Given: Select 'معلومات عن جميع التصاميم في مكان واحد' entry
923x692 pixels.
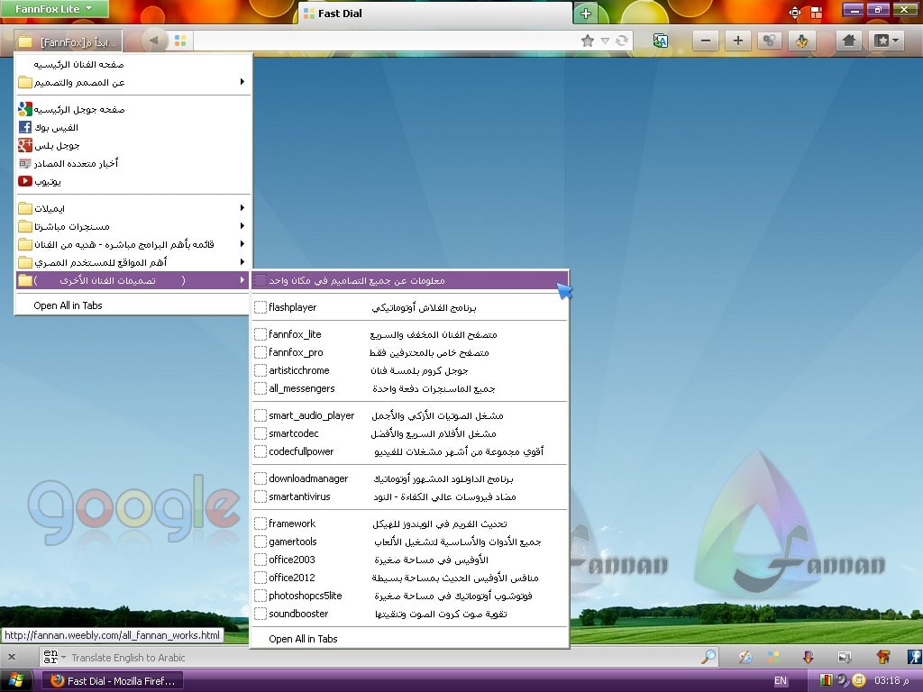Looking at the screenshot, I should [410, 280].
